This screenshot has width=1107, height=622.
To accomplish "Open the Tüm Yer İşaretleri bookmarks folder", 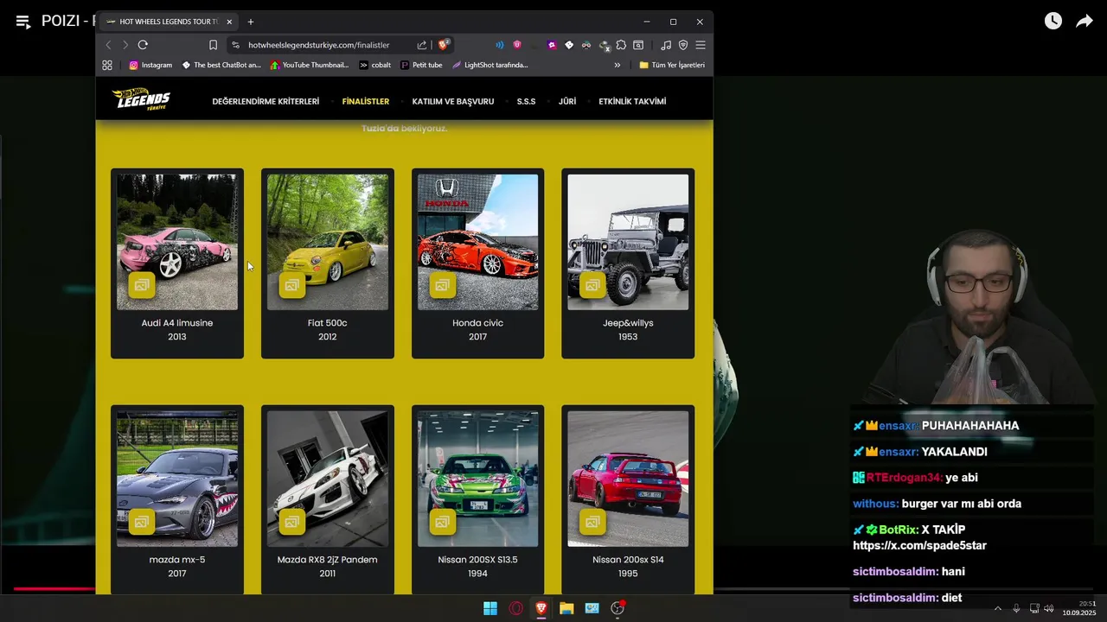I will pos(672,65).
